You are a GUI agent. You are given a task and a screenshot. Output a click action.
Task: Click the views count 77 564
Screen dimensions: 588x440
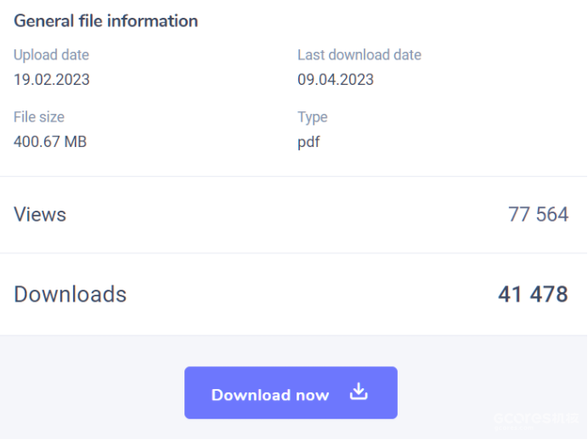coord(538,214)
